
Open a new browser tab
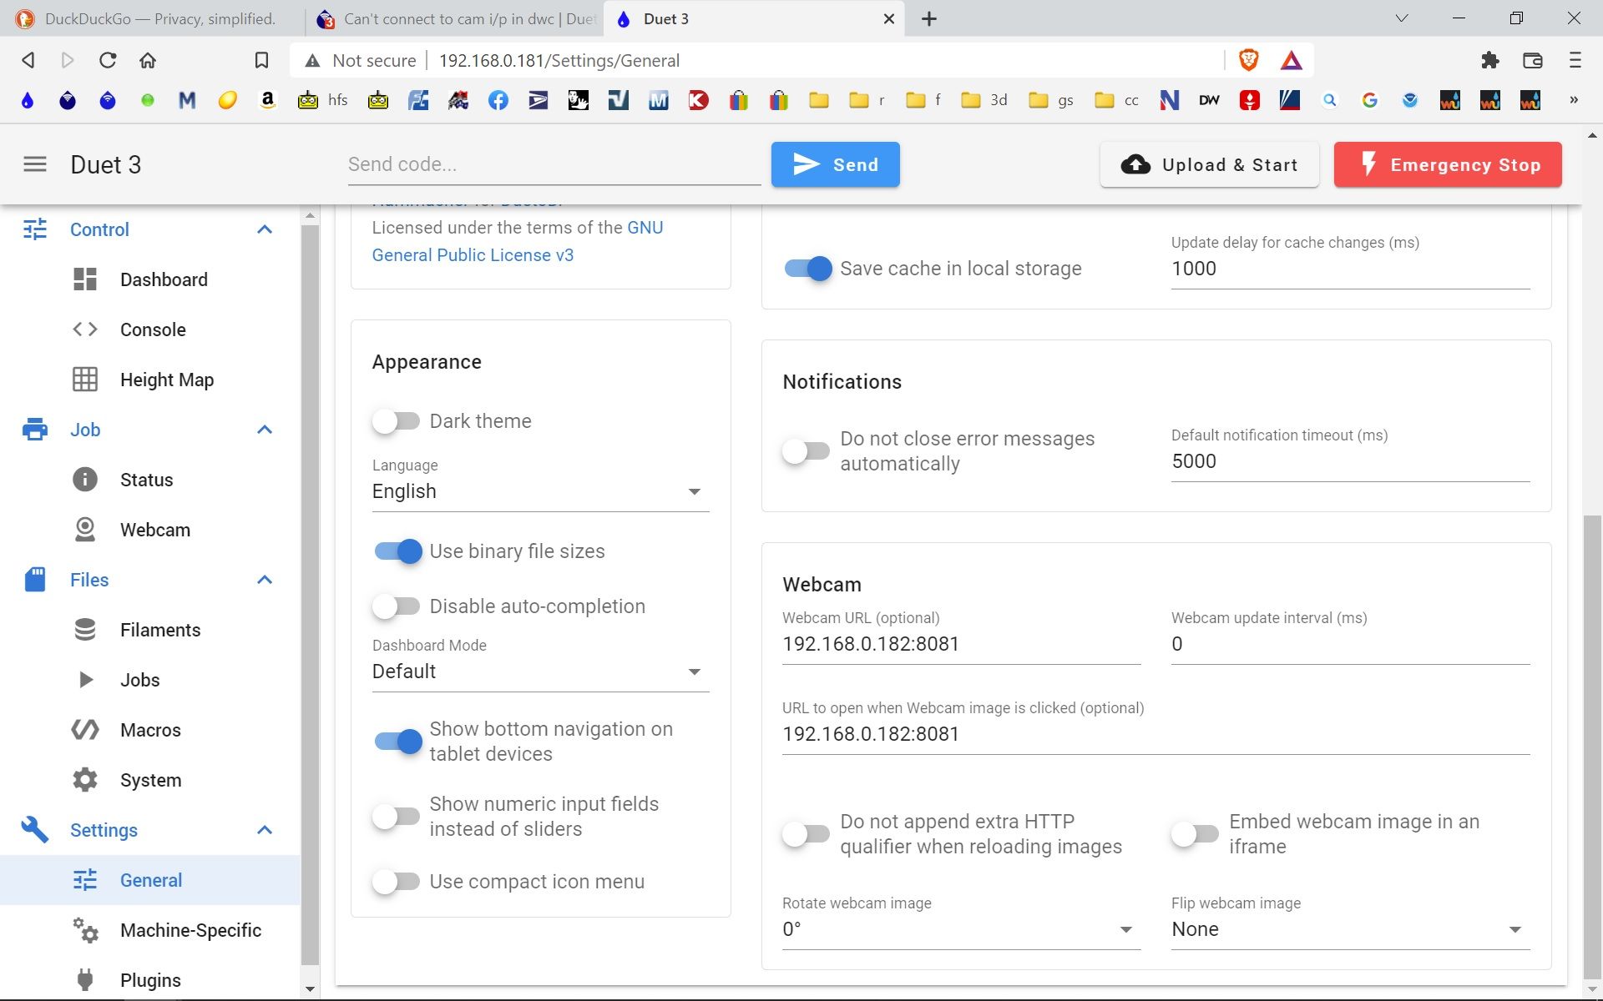929,18
